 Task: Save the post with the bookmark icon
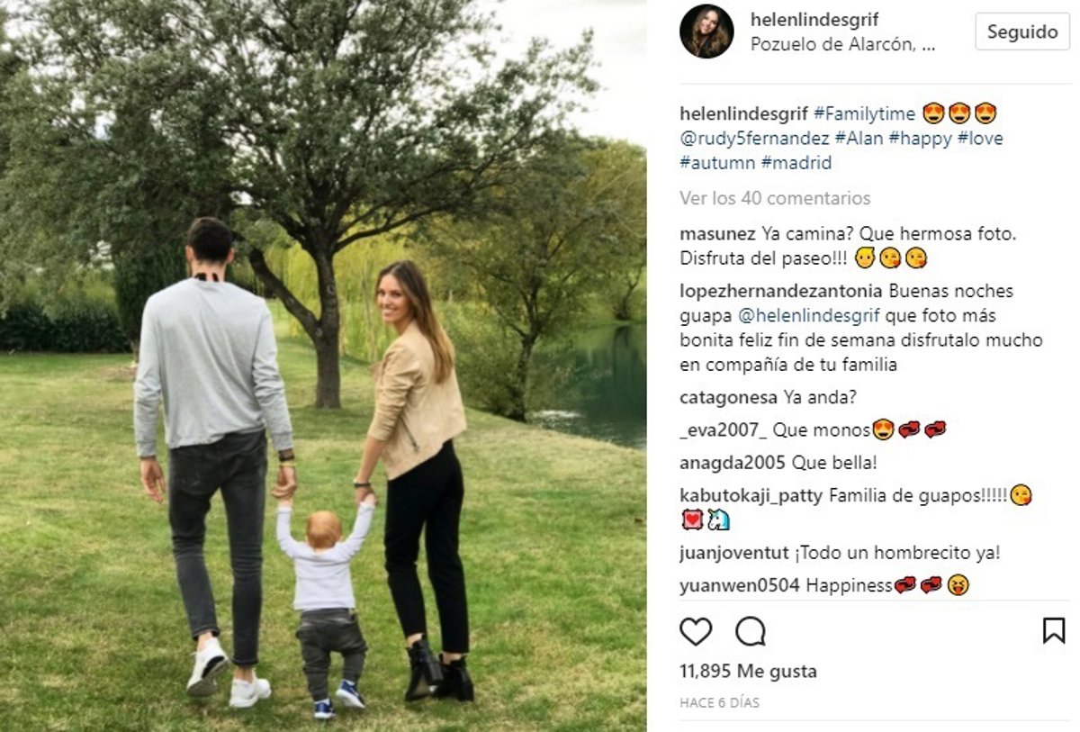1054,630
